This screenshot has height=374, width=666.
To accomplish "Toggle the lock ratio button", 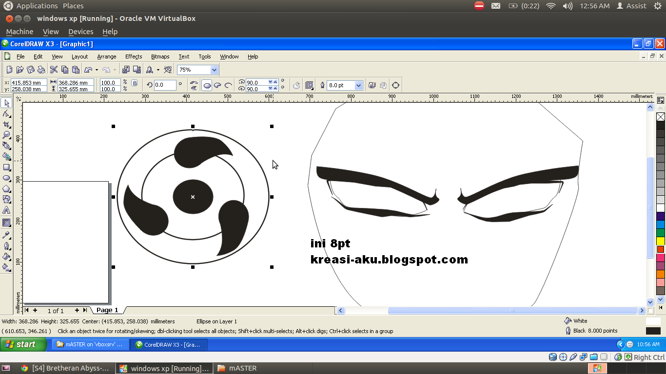I will pos(135,83).
